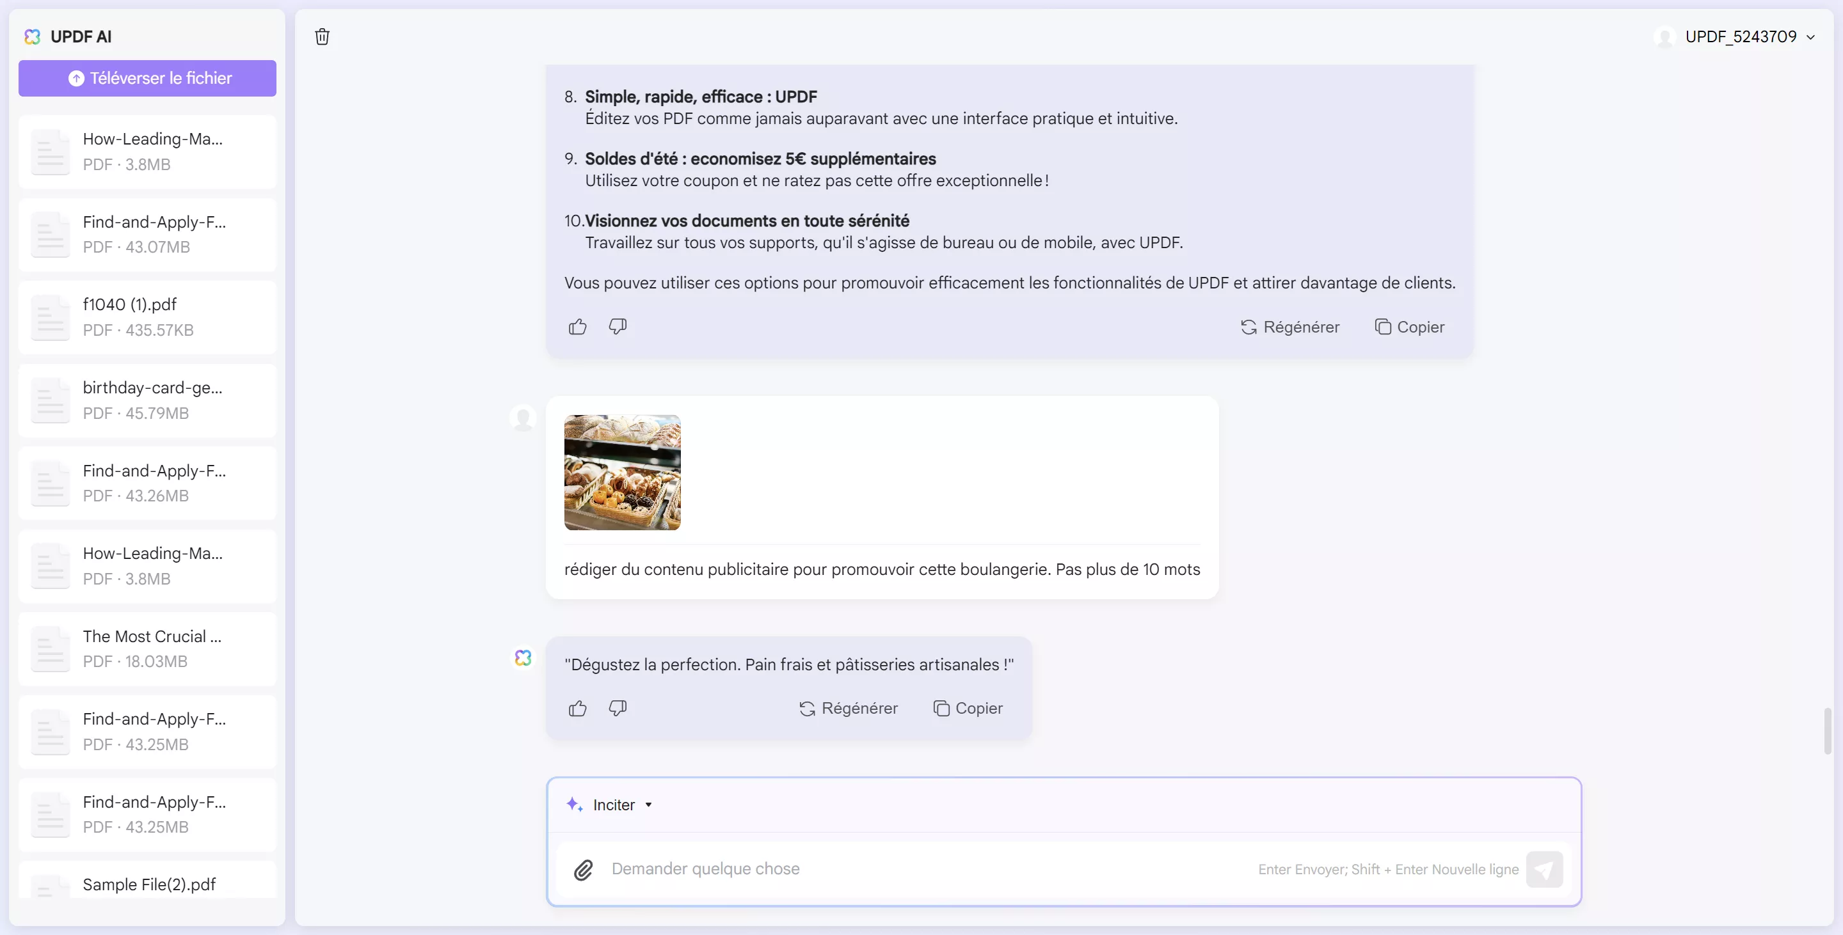The image size is (1843, 935).
Task: Click the sparkle icon next to Inciter
Action: pos(575,804)
